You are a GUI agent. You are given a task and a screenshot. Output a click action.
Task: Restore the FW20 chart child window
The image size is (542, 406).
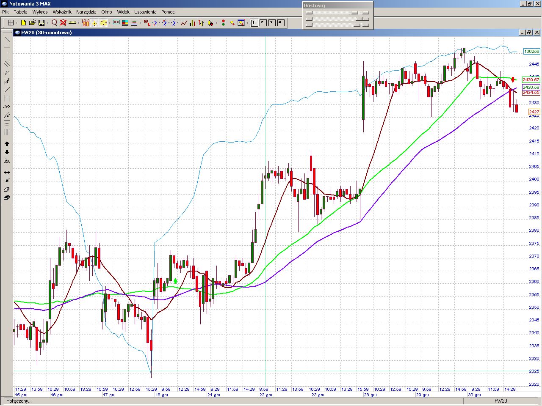pos(529,33)
